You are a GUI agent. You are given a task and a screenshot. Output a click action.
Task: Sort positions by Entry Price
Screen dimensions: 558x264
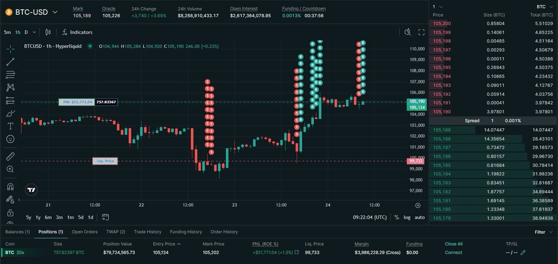coord(166,244)
